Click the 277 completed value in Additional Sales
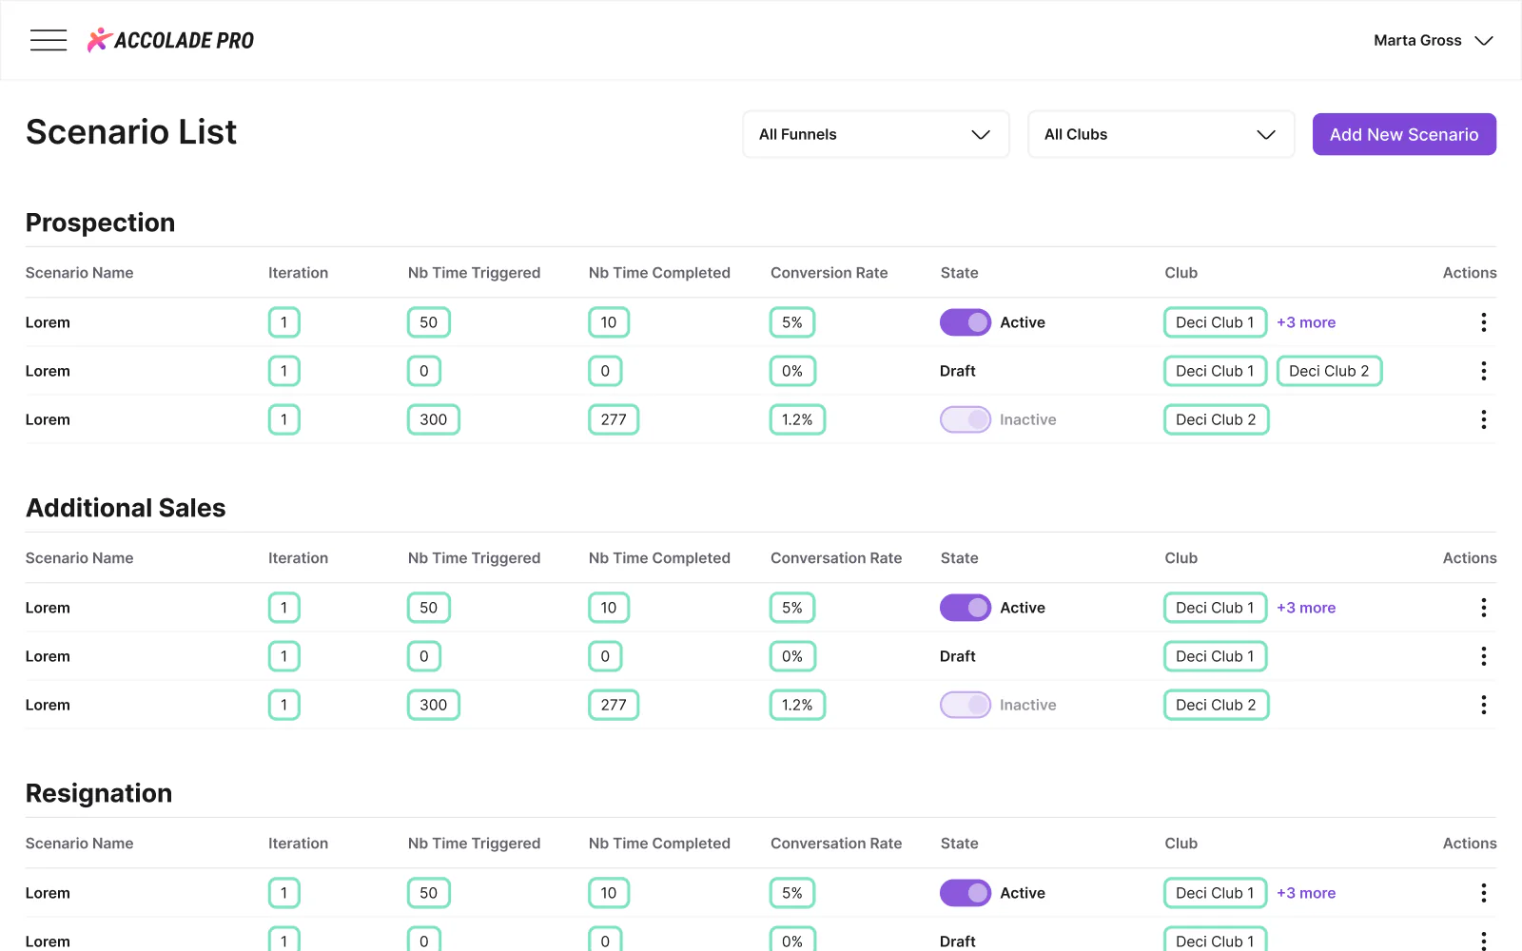The width and height of the screenshot is (1522, 951). [614, 705]
